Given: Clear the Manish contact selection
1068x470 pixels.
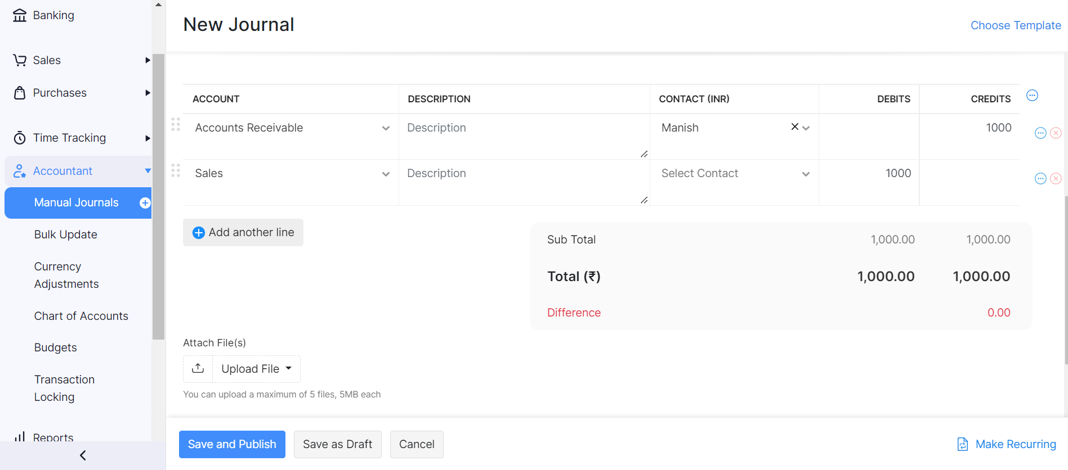Looking at the screenshot, I should 794,127.
